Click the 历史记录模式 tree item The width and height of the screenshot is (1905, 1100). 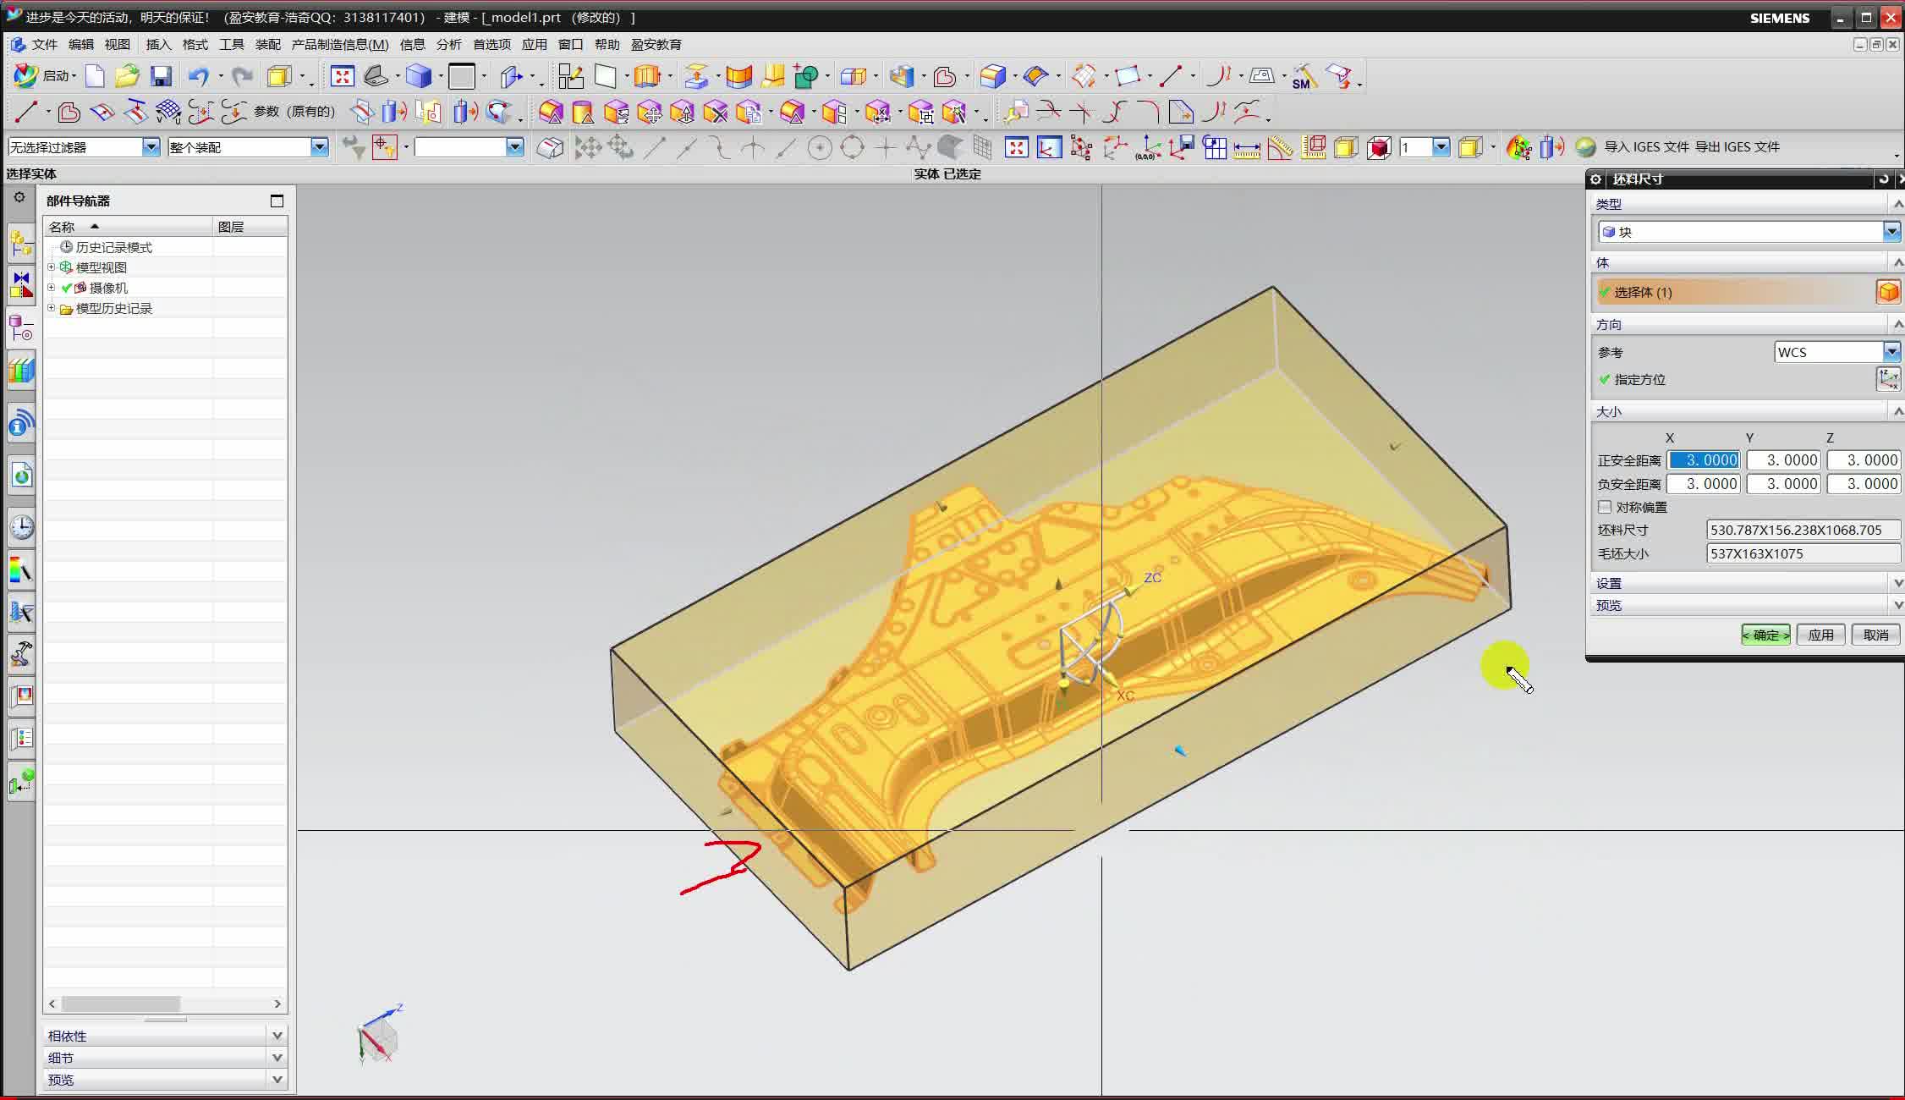click(x=113, y=247)
